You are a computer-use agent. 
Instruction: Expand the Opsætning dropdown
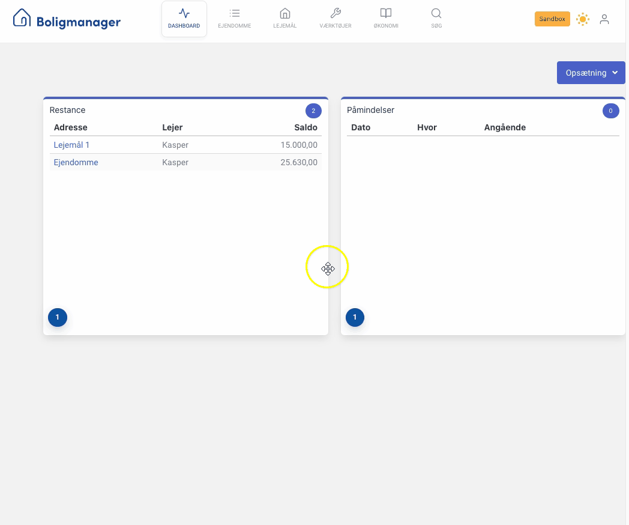(x=591, y=73)
